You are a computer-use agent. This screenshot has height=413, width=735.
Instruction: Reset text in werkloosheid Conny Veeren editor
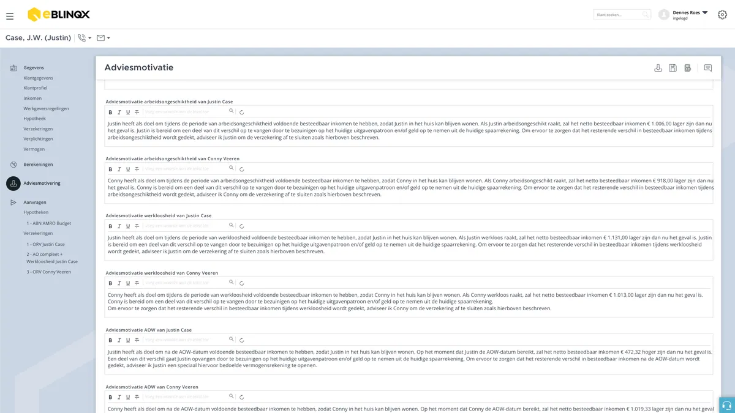[x=242, y=283]
